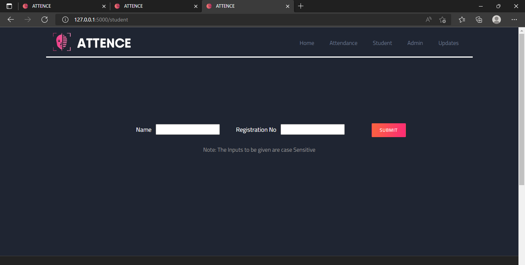Open the vertical tabs icon
This screenshot has height=265, width=525.
coord(9,6)
